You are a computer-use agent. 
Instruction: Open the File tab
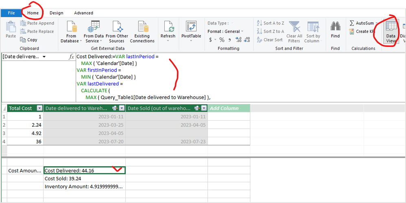point(11,13)
